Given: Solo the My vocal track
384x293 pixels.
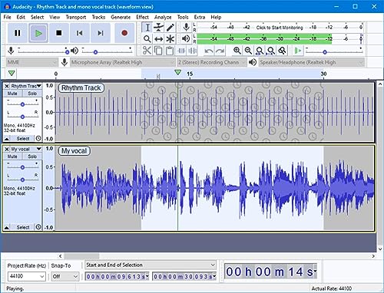Looking at the screenshot, I should [x=32, y=156].
